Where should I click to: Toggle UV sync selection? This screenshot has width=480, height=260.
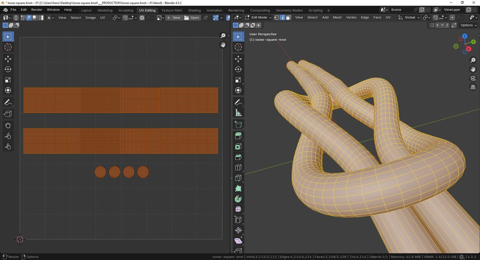[x=16, y=17]
